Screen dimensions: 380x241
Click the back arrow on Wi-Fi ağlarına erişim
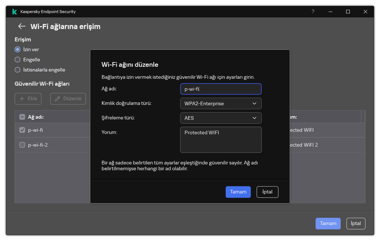click(x=21, y=26)
